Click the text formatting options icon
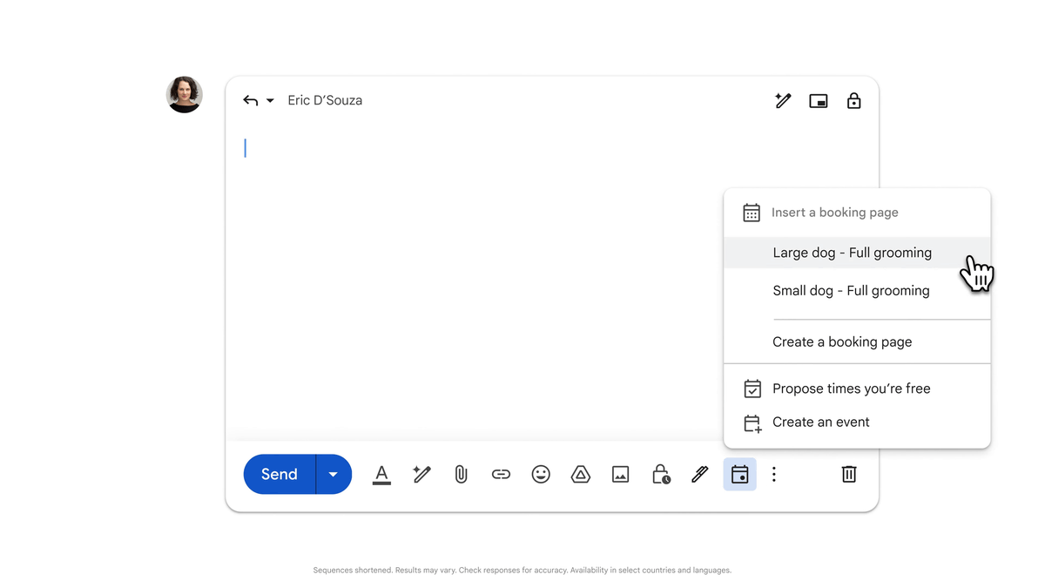Screen dimensions: 1045x588 381,475
